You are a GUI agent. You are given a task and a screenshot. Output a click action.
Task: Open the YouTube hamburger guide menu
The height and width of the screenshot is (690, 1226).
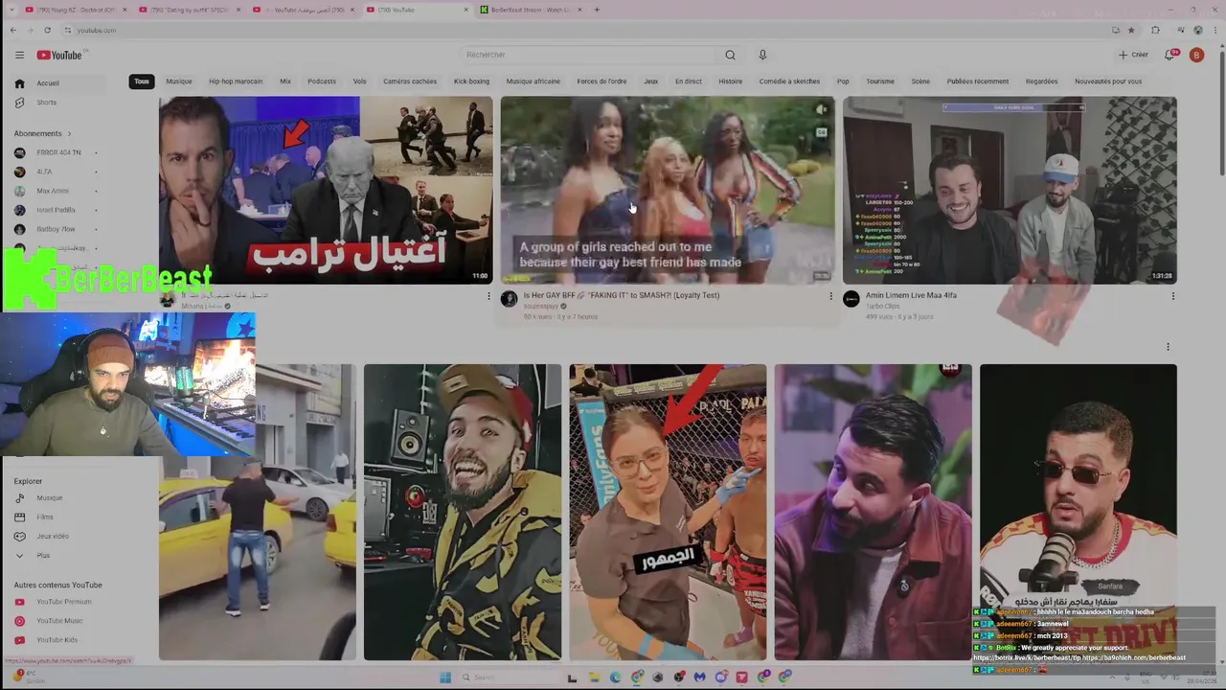(x=19, y=55)
